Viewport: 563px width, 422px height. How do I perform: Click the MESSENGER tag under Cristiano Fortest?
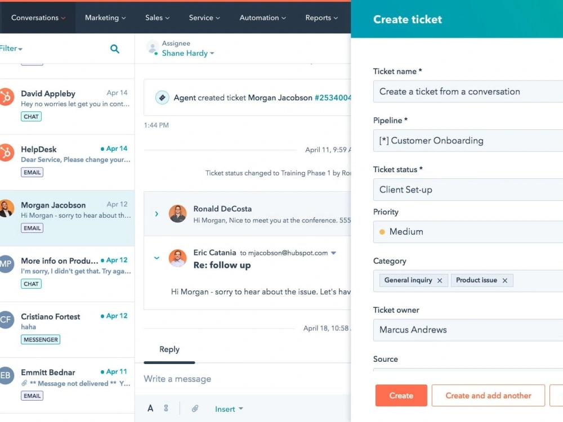pyautogui.click(x=41, y=339)
